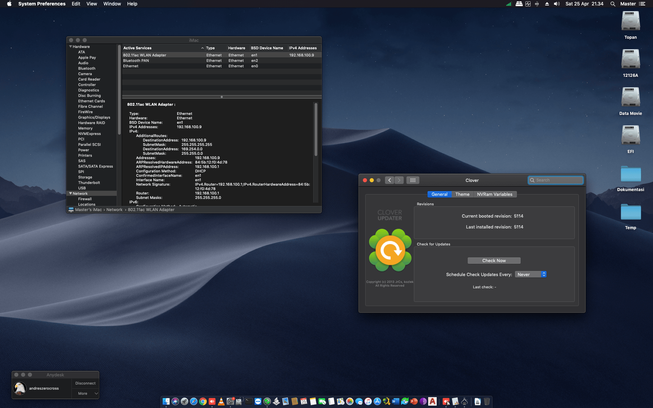This screenshot has height=408, width=653.
Task: Open AutoCAD from the dock
Action: click(x=432, y=402)
